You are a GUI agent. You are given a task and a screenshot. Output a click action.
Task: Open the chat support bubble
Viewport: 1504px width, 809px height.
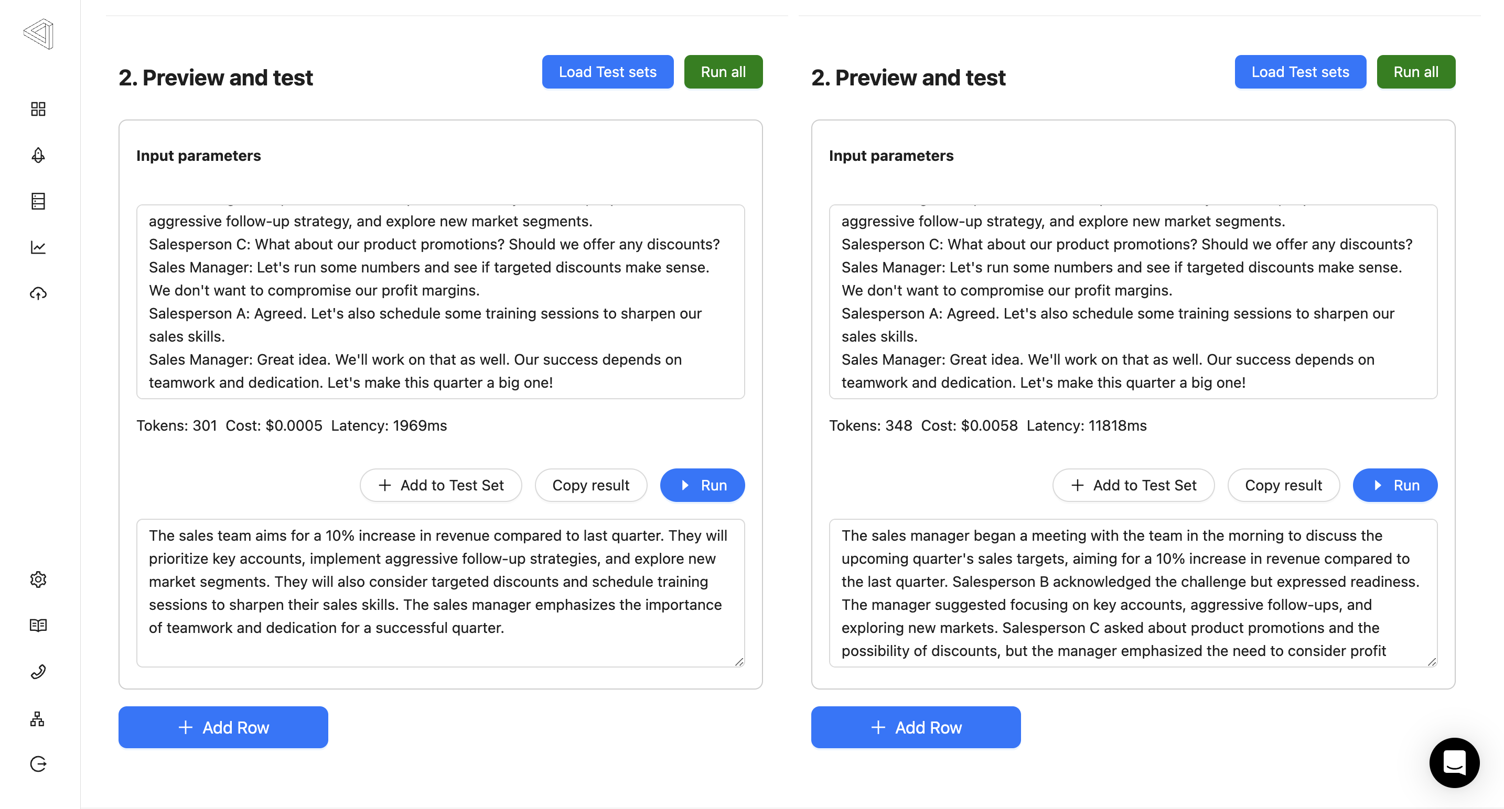coord(1454,762)
